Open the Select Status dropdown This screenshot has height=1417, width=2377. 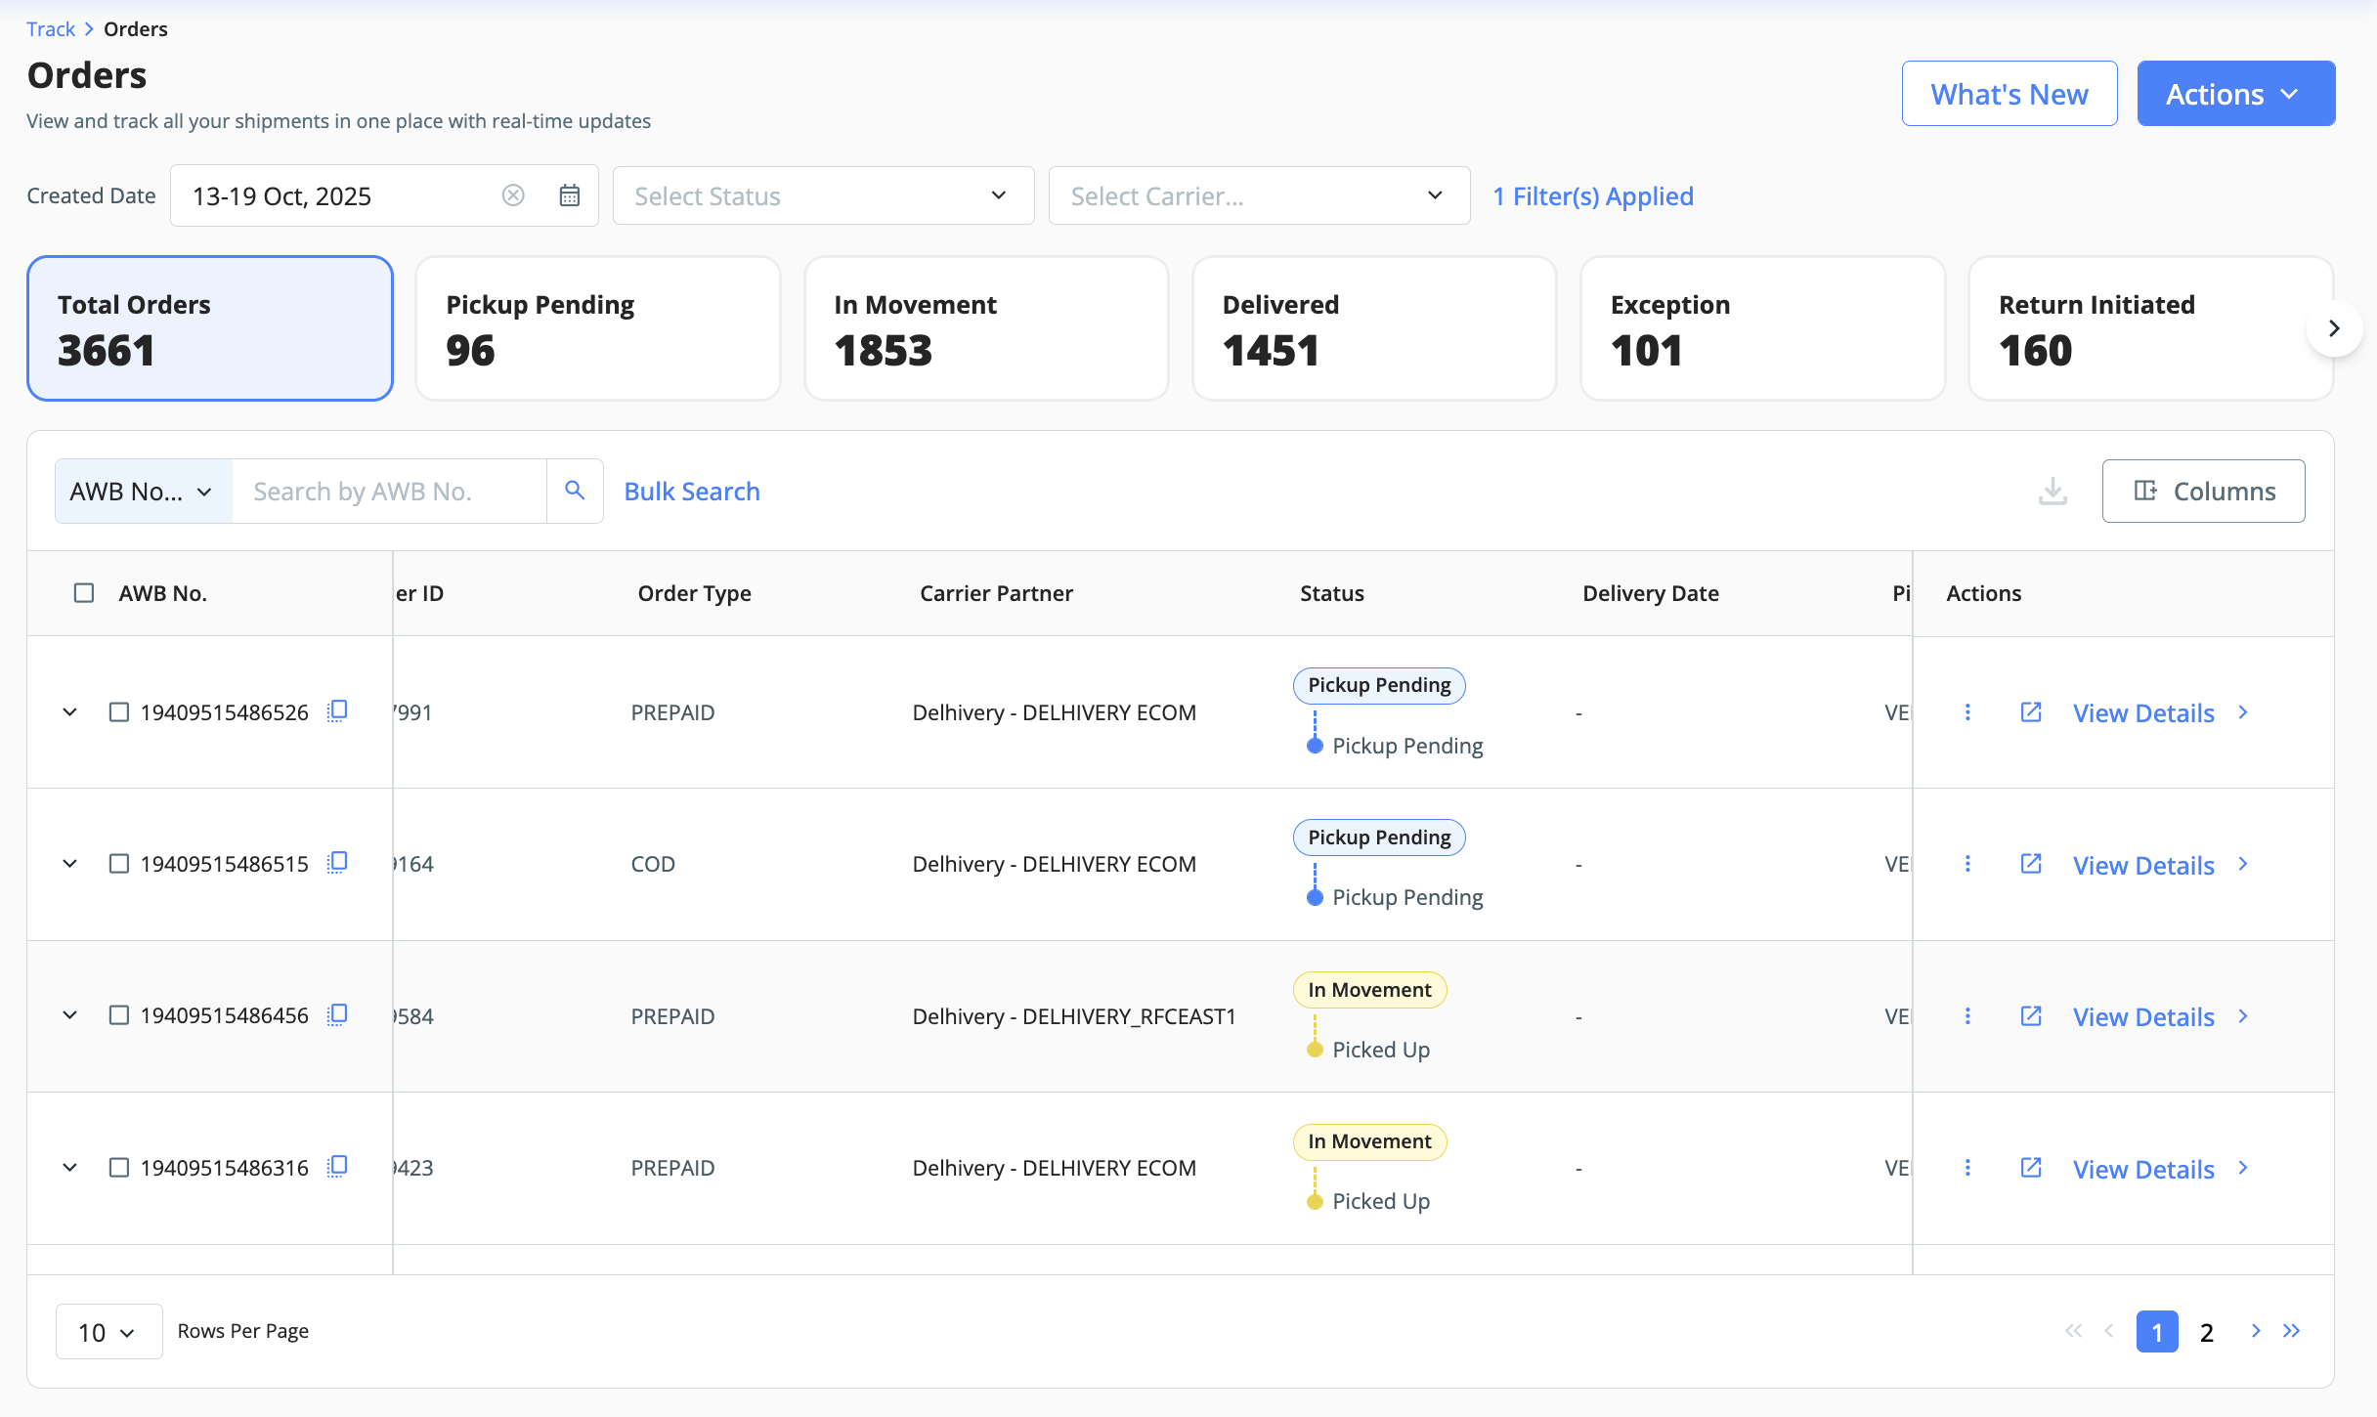tap(823, 195)
